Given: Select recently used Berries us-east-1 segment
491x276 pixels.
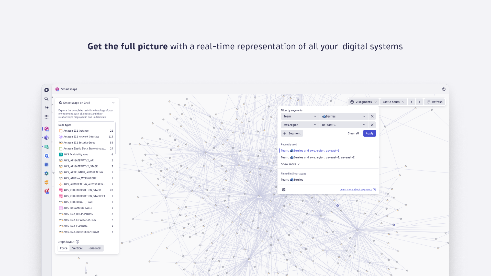Looking at the screenshot, I should tap(310, 151).
